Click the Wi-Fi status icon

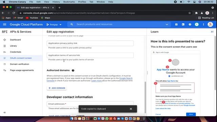point(189,2)
